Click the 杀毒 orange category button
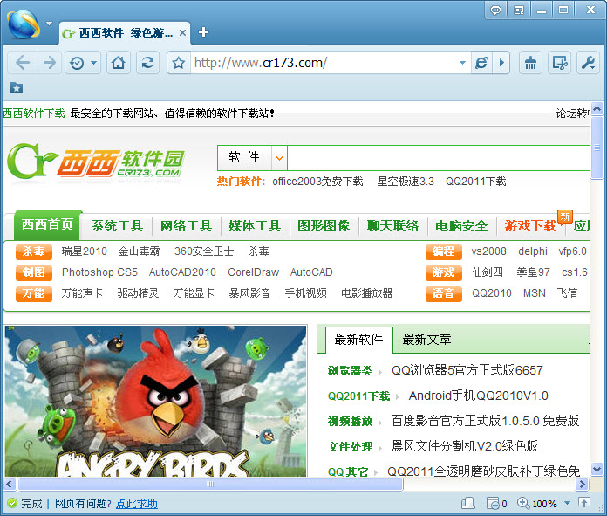The width and height of the screenshot is (607, 516). click(x=34, y=251)
